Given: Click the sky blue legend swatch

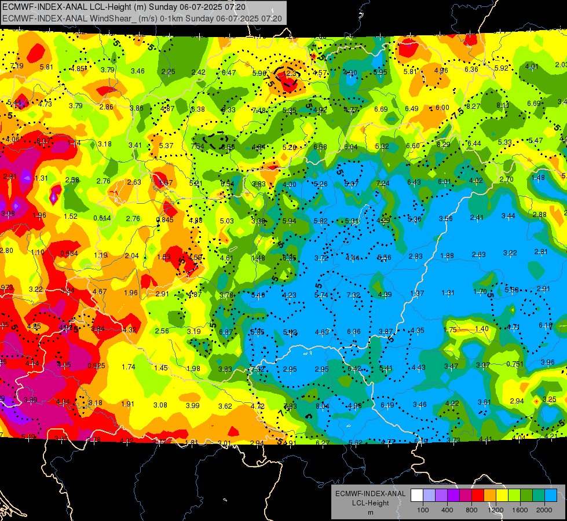Looking at the screenshot, I should (x=551, y=495).
